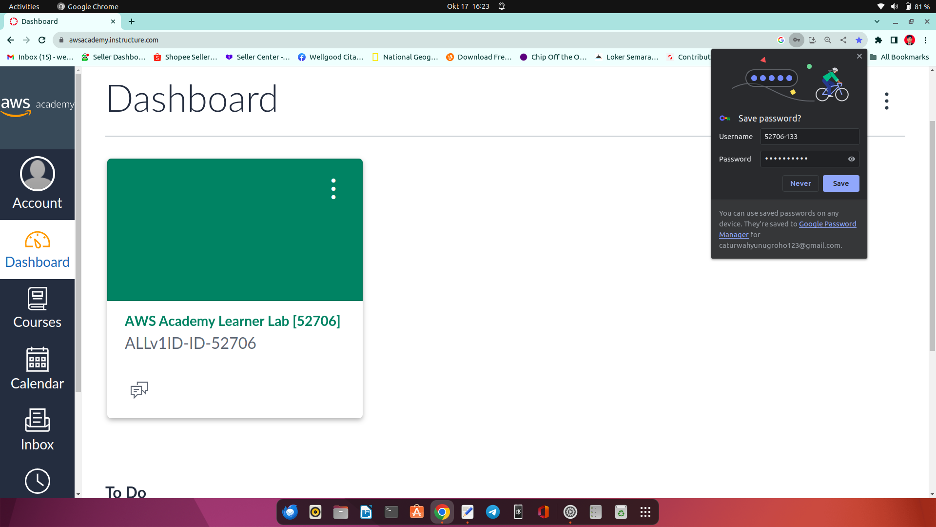Open Dashboard options three-dot menu

[x=886, y=101]
